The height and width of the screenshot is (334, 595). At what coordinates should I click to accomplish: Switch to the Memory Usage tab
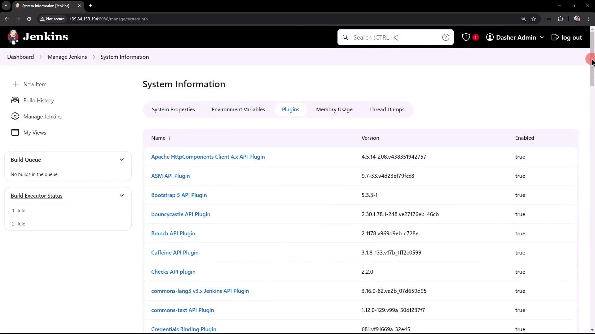point(334,109)
